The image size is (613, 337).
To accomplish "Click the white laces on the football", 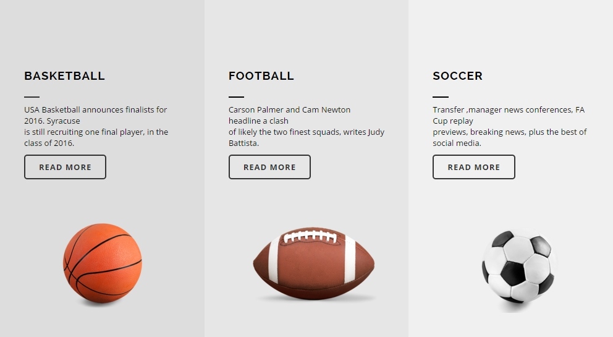I will pos(310,236).
